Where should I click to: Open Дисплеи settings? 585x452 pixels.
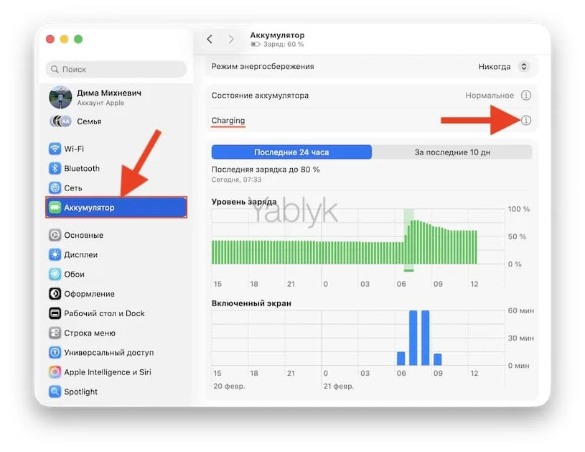[74, 254]
